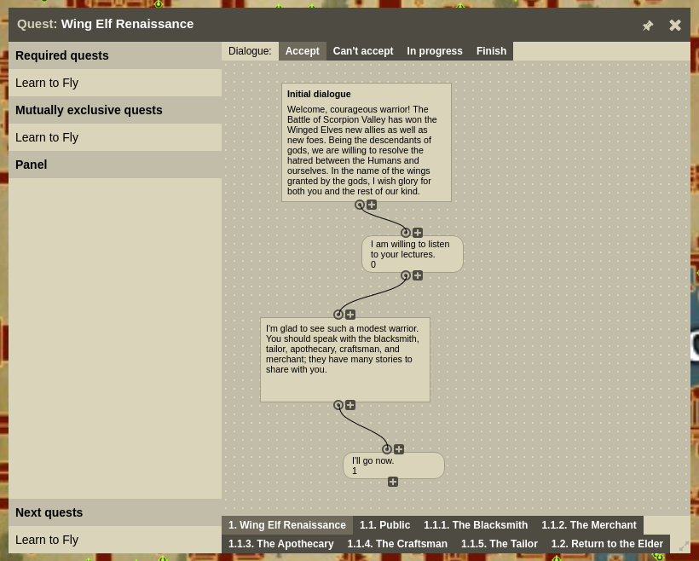Open the Finish dialogue tab
Image resolution: width=699 pixels, height=561 pixels.
[x=491, y=51]
